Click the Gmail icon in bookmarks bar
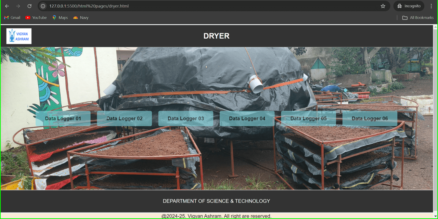Screen dimensions: 438x219 (x=6, y=17)
